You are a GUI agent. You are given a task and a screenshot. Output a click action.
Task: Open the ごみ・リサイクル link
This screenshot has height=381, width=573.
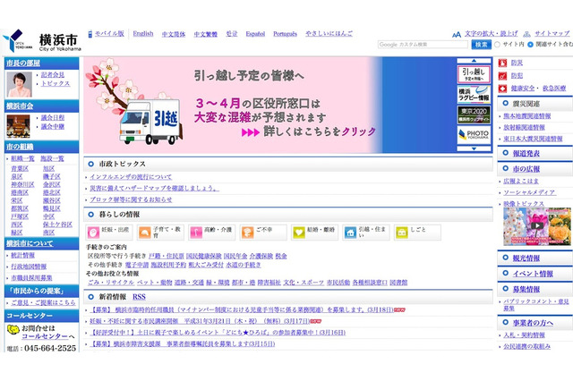point(111,283)
